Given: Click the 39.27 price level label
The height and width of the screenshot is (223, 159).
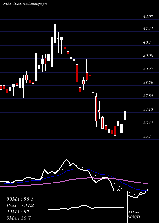Looking at the screenshot, I should pos(148,69).
